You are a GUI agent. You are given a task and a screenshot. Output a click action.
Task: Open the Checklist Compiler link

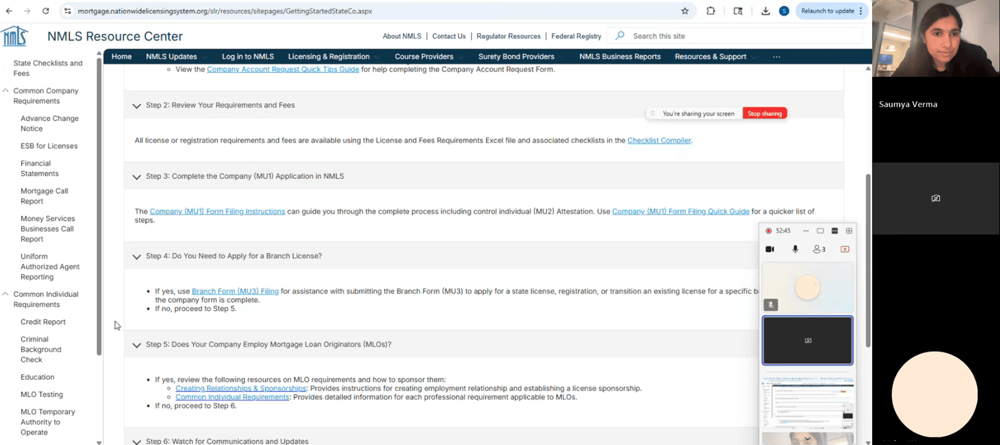[x=659, y=141]
